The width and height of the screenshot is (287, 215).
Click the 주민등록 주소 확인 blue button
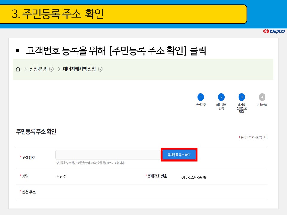pyautogui.click(x=179, y=154)
